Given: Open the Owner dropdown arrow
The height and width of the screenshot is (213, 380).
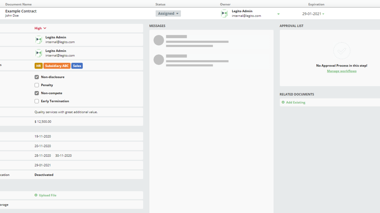Looking at the screenshot, I should point(278,14).
